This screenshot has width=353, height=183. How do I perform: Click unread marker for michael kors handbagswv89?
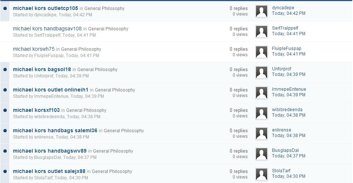tap(5, 151)
